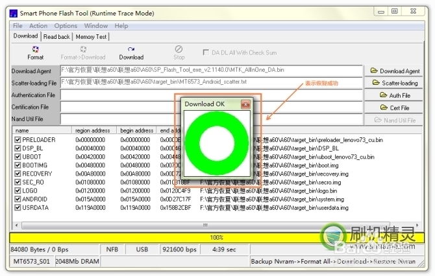Select end address 0x0120C4F9 cell

tap(175, 190)
